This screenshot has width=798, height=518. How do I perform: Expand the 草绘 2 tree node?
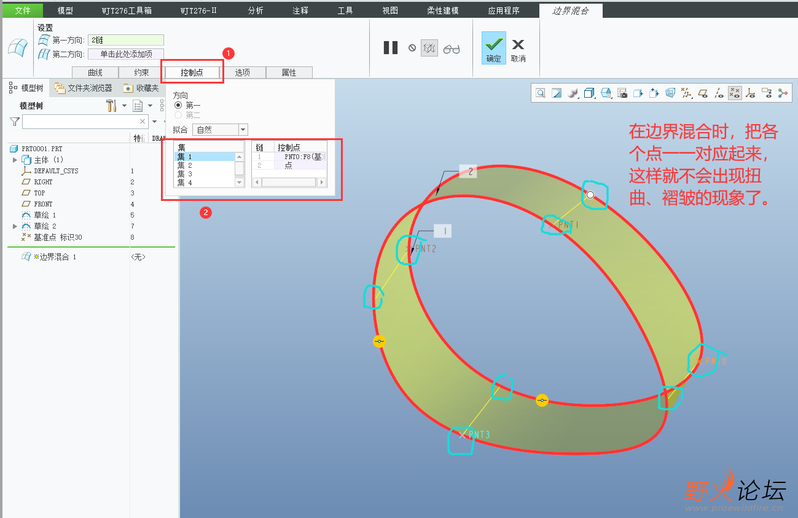15,226
